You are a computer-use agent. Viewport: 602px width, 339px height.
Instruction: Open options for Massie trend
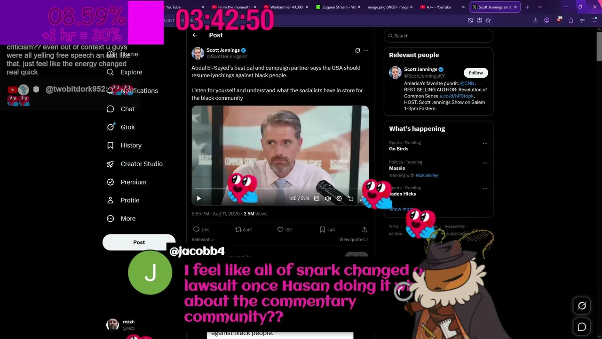(x=485, y=163)
